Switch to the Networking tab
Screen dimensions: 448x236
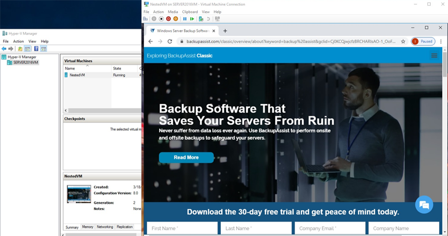(105, 227)
